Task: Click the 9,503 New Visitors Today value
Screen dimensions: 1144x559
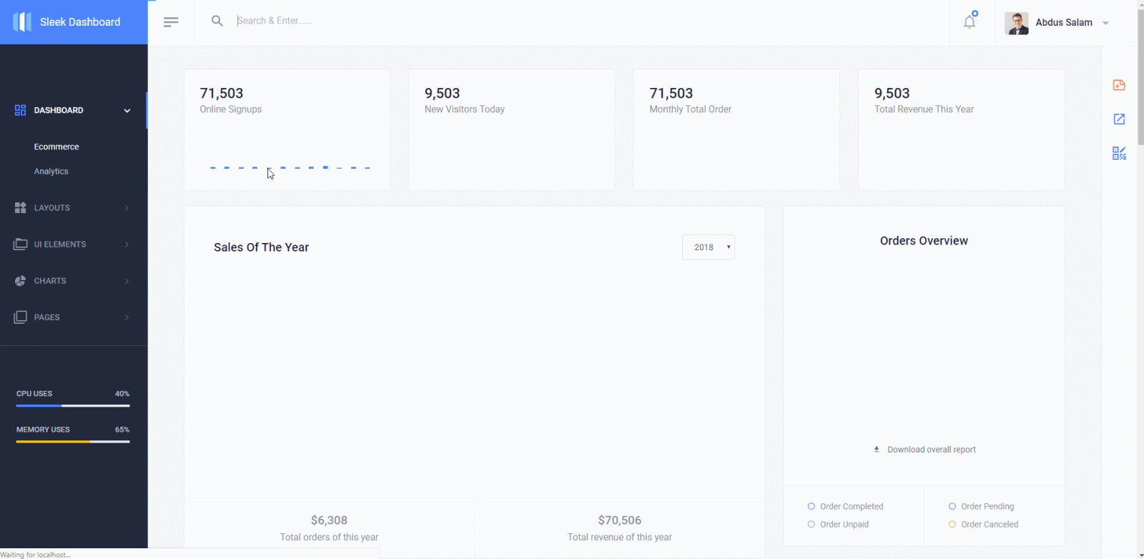Action: pos(443,94)
